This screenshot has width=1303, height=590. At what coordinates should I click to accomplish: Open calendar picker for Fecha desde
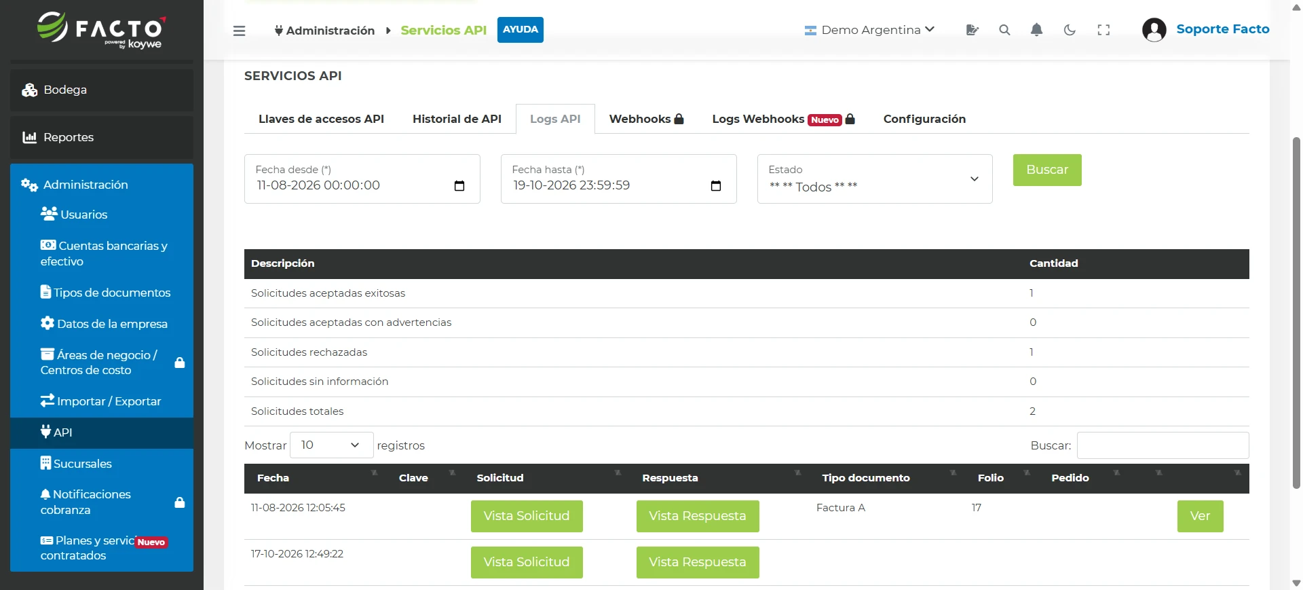[x=459, y=186]
